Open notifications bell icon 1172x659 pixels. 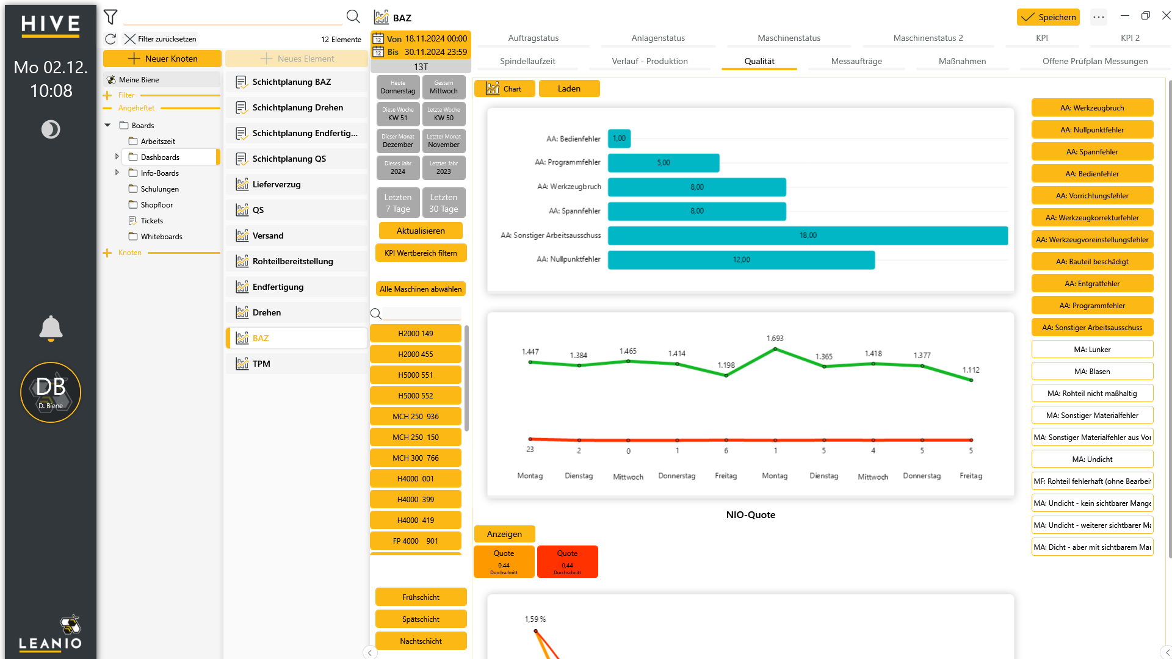(51, 328)
